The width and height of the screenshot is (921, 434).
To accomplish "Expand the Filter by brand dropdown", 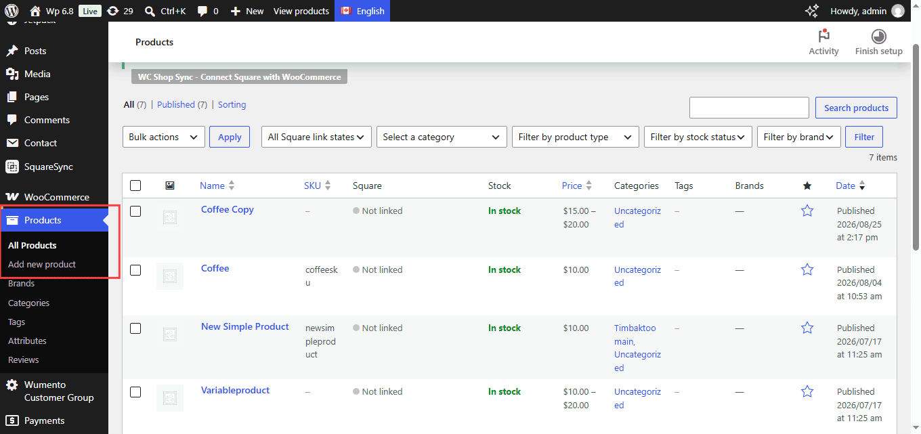I will coord(799,137).
